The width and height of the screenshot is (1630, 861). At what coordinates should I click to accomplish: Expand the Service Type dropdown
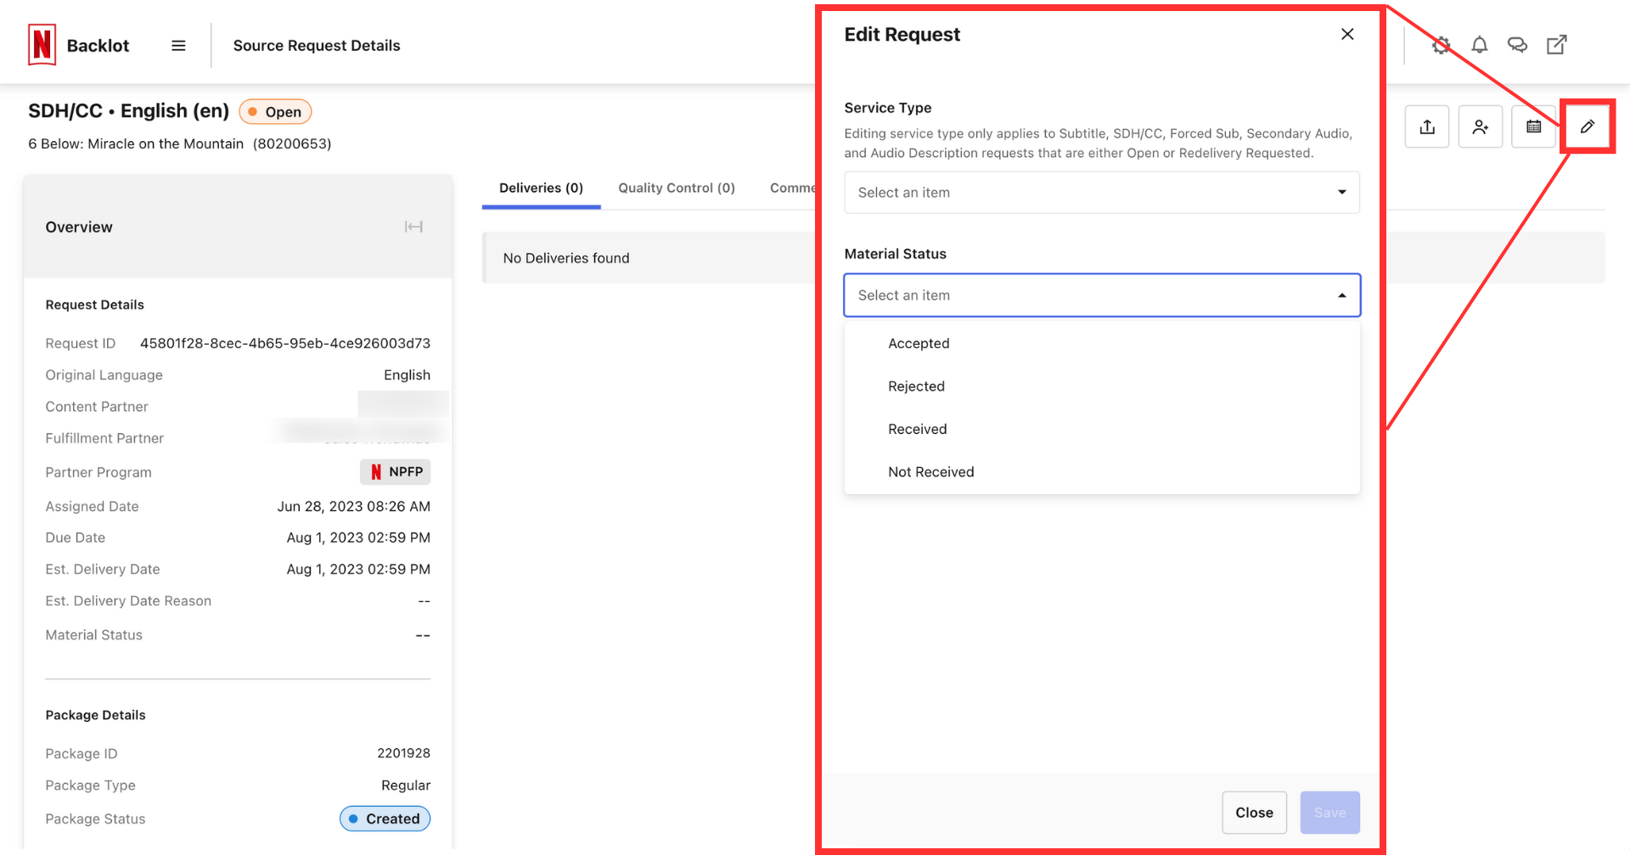[1101, 193]
